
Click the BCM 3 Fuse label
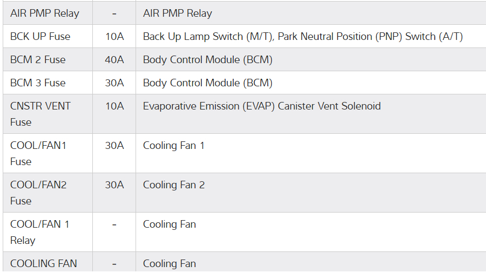38,83
